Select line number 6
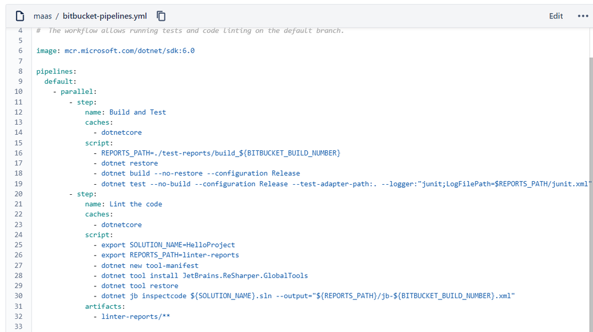 coord(20,50)
